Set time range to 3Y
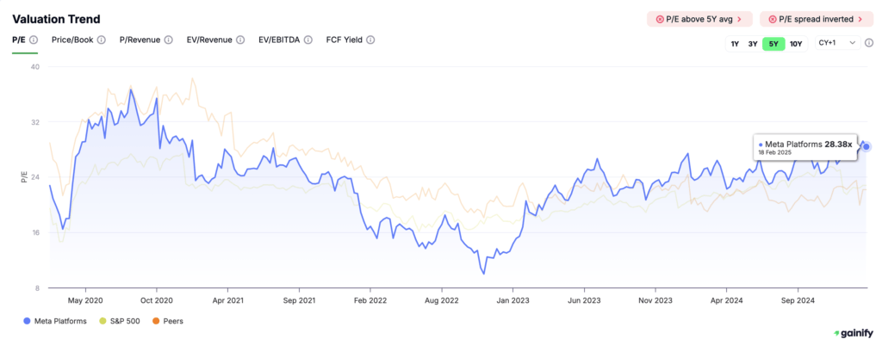Image resolution: width=882 pixels, height=345 pixels. [x=753, y=44]
